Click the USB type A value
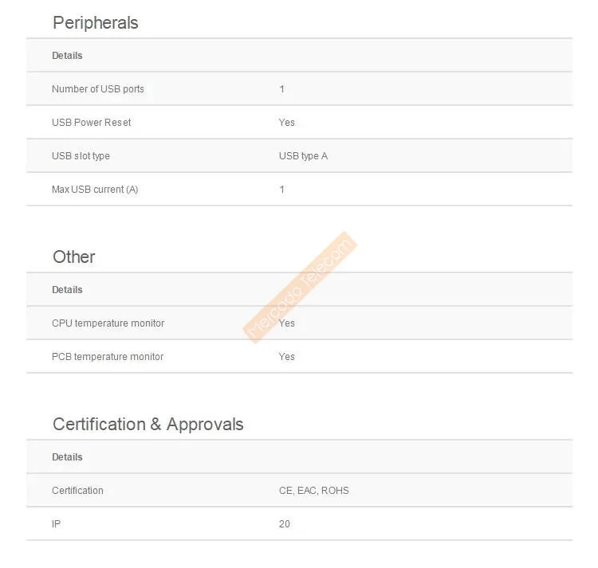The height and width of the screenshot is (568, 598). pyautogui.click(x=303, y=156)
